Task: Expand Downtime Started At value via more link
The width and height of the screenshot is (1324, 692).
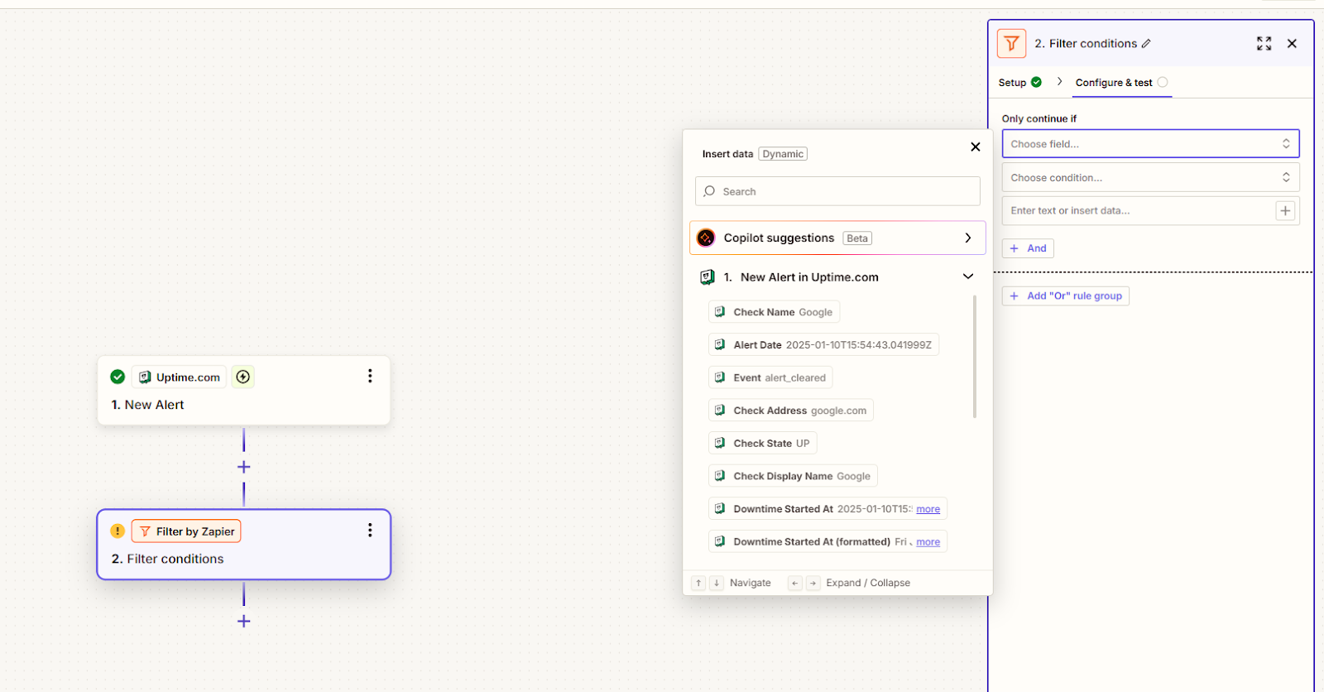Action: point(928,509)
